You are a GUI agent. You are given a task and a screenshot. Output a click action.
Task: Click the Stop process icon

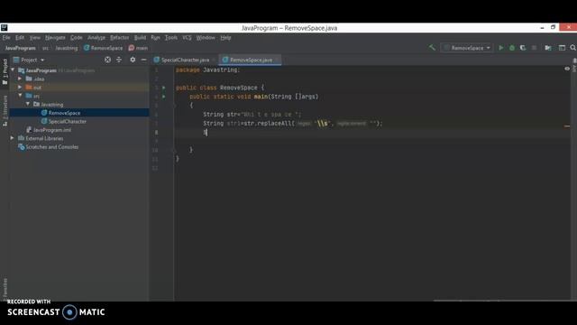point(534,48)
